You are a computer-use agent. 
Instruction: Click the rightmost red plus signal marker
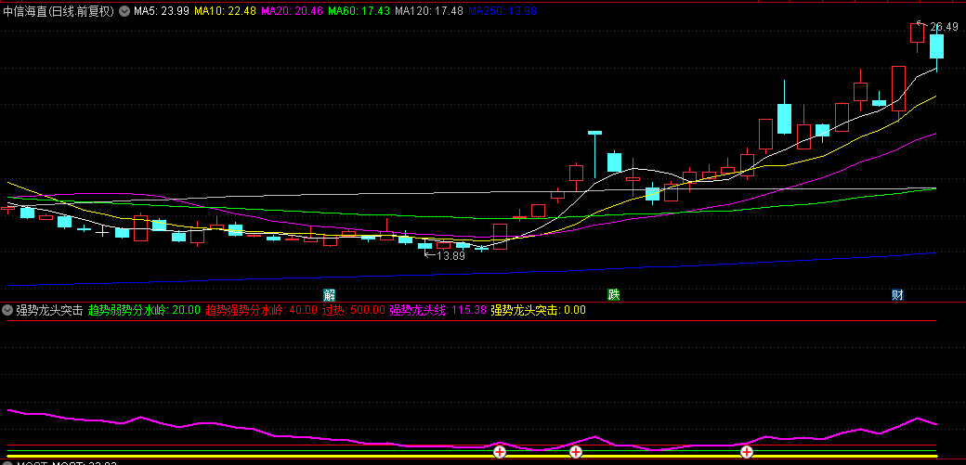(x=747, y=453)
